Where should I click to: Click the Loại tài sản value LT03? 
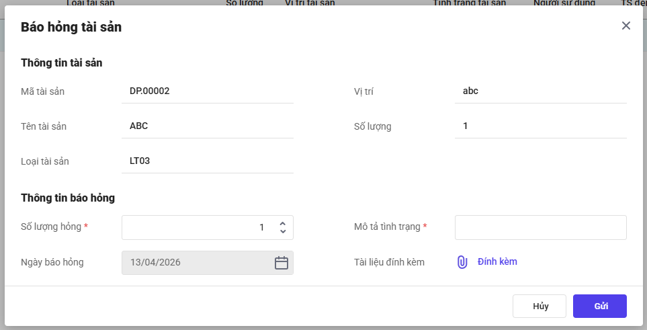[140, 161]
